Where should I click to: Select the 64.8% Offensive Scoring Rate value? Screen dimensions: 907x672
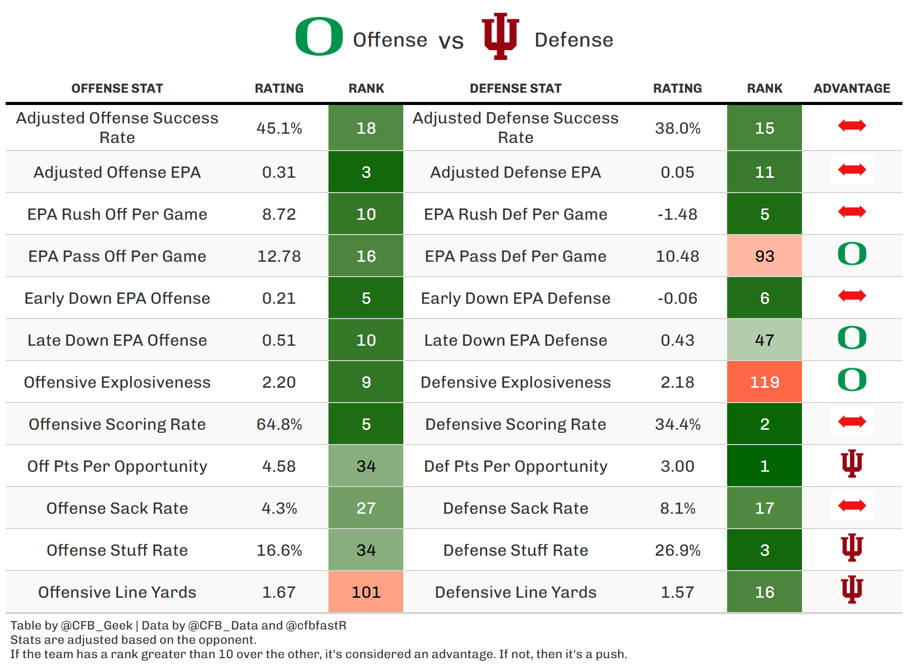tap(279, 424)
